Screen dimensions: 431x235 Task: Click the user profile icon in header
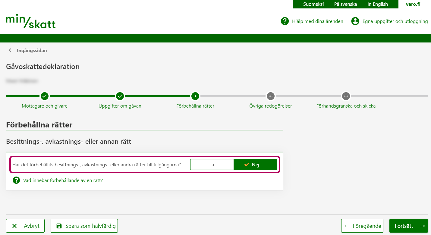355,21
